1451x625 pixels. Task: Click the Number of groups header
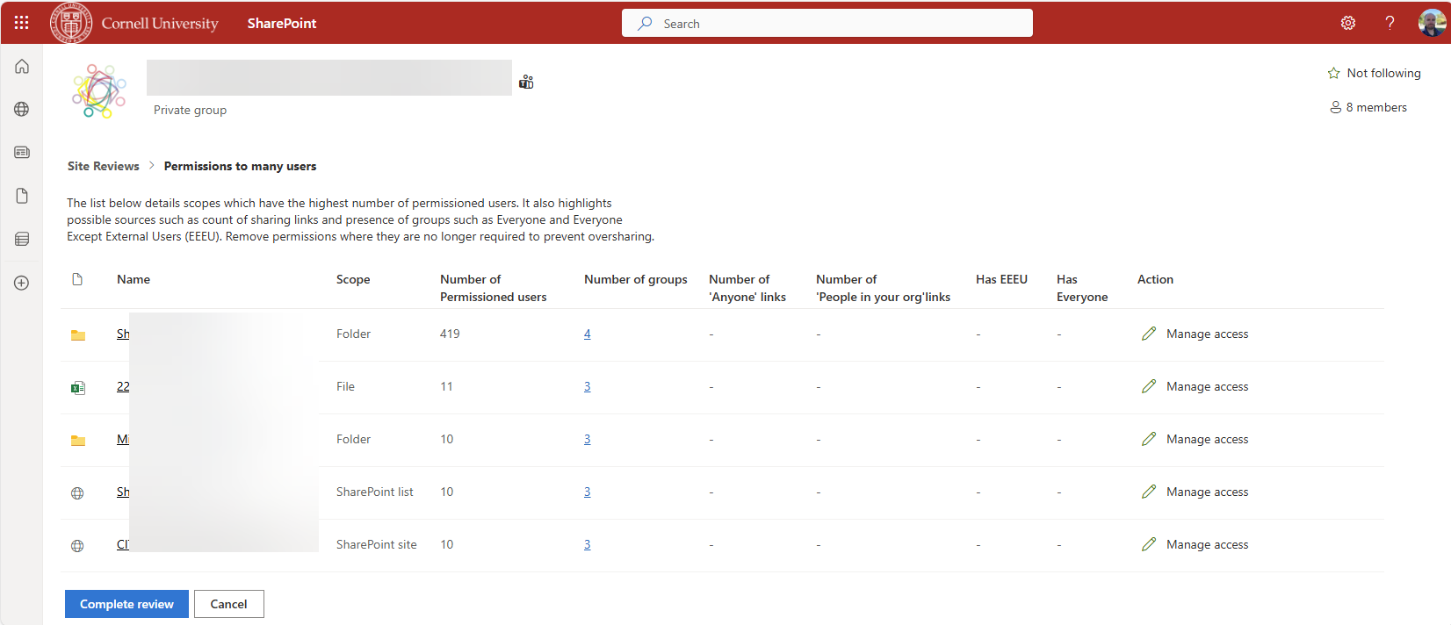pos(636,279)
